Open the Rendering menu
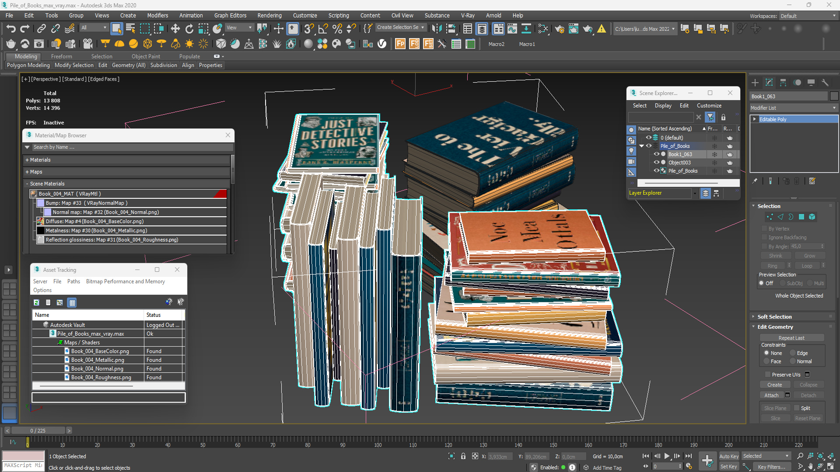The height and width of the screenshot is (472, 840). tap(269, 15)
